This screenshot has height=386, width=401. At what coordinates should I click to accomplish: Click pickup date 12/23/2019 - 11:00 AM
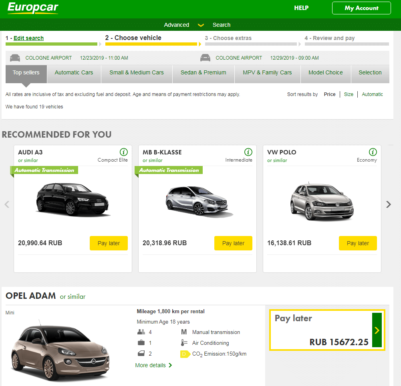tap(104, 58)
